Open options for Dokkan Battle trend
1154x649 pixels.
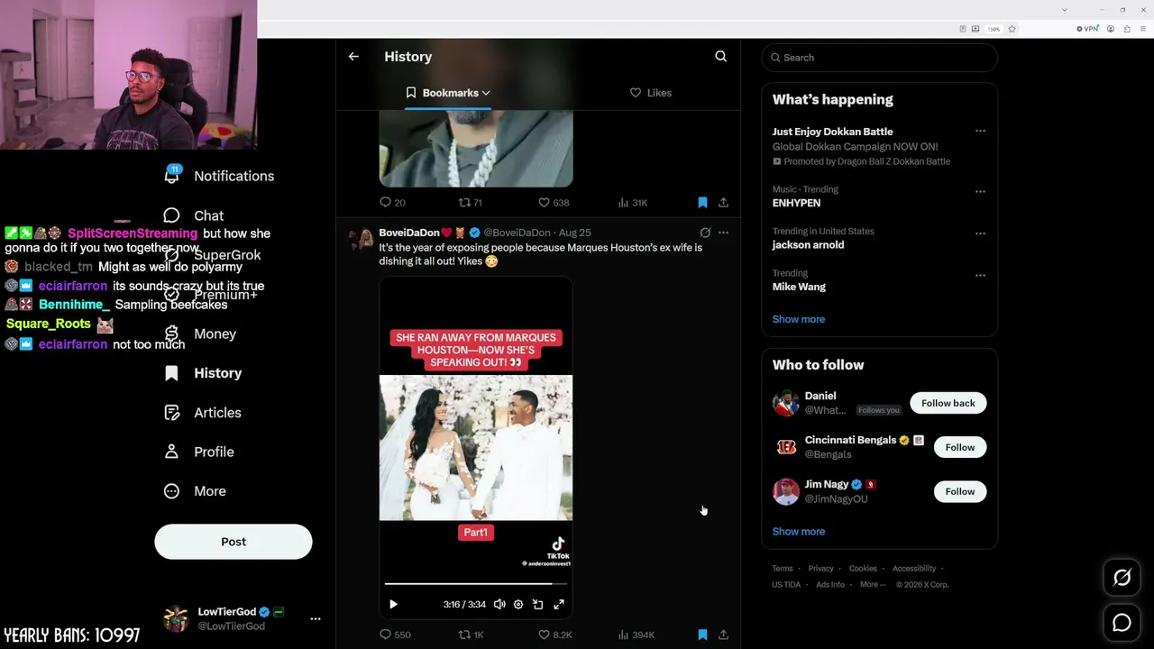(980, 132)
